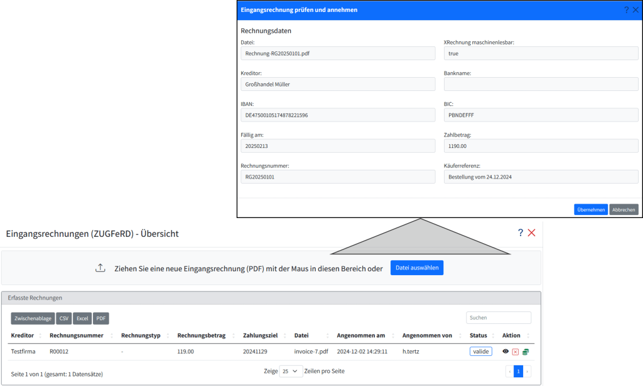Export the table to Excel
Screen dimensions: 643x386
(x=82, y=318)
